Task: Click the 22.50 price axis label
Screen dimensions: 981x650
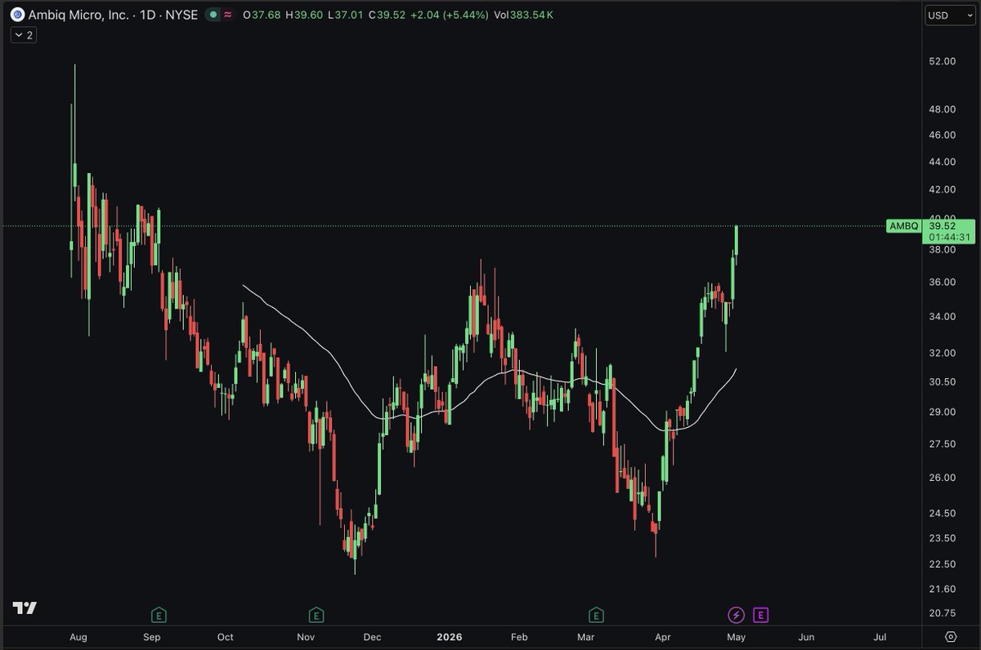Action: pyautogui.click(x=943, y=563)
